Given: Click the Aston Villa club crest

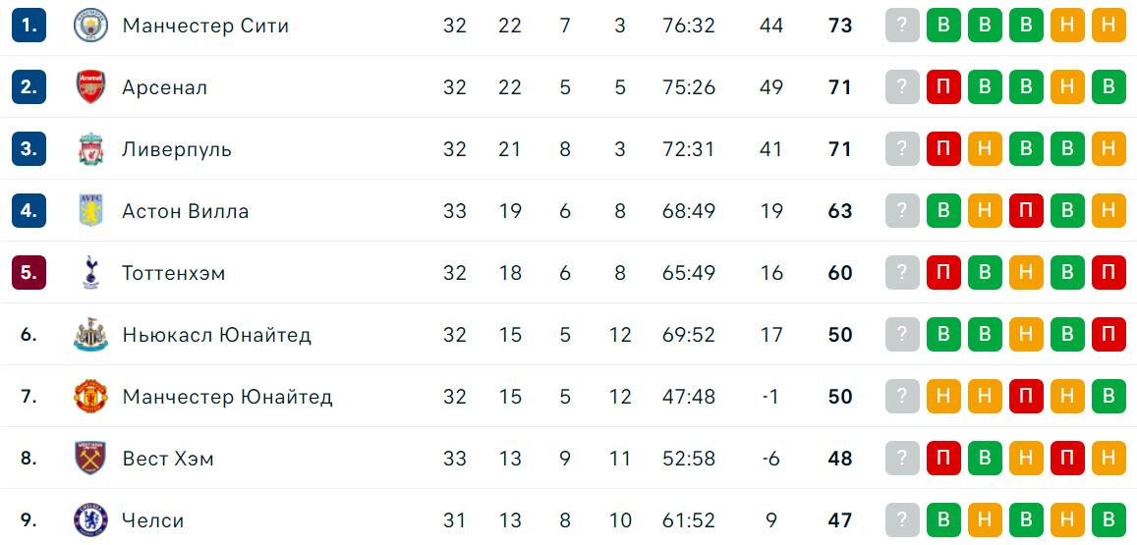Looking at the screenshot, I should point(90,212).
